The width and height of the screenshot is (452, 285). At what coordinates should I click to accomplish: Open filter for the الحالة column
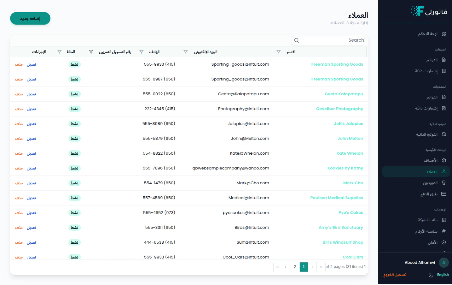coord(60,52)
